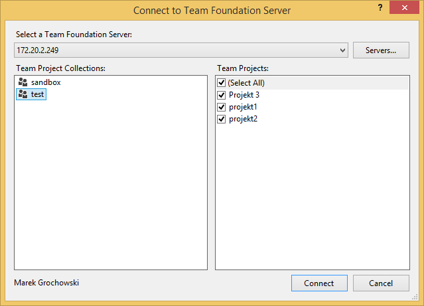
Task: Select the Projekt 3 project name
Action: point(244,95)
